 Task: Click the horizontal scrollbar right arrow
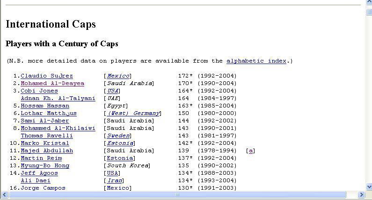pyautogui.click(x=361, y=195)
